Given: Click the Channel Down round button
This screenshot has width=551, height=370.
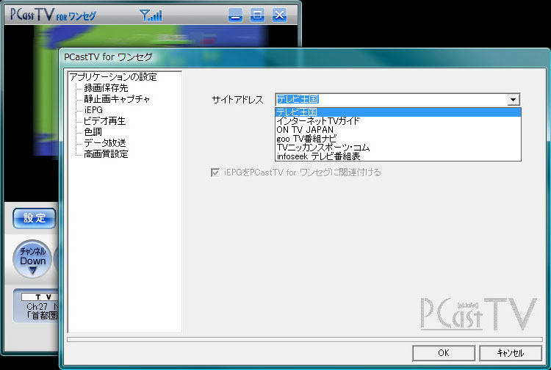Looking at the screenshot, I should point(32,260).
